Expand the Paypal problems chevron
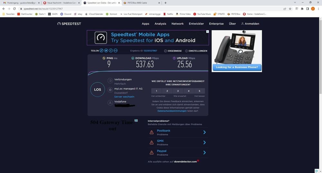The width and height of the screenshot is (322, 173). pyautogui.click(x=205, y=152)
